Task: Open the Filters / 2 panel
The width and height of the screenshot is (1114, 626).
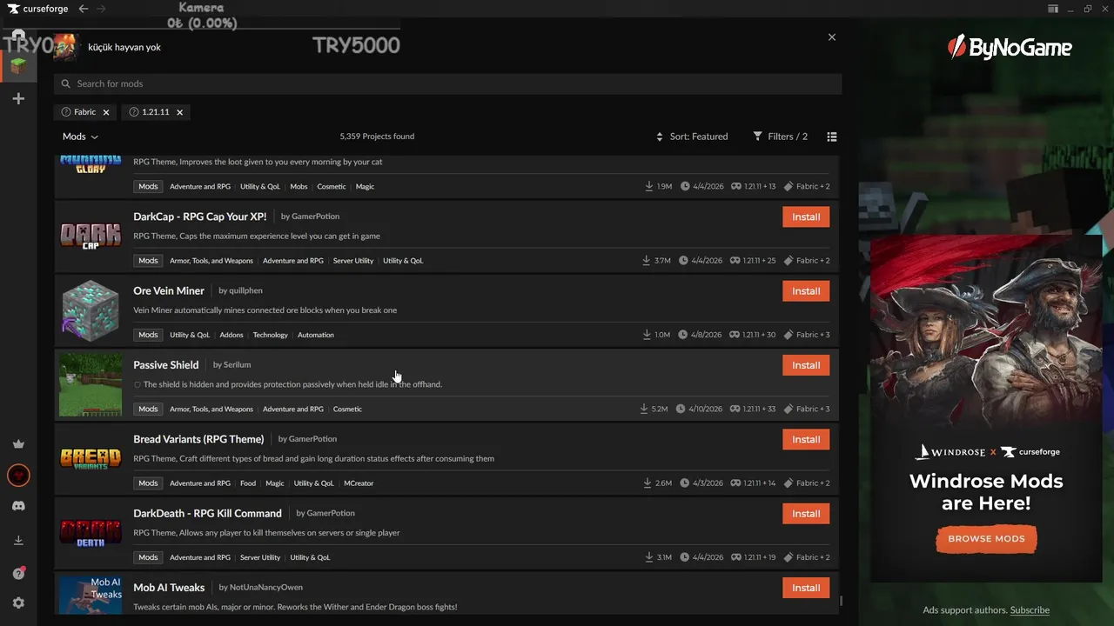Action: pos(781,137)
